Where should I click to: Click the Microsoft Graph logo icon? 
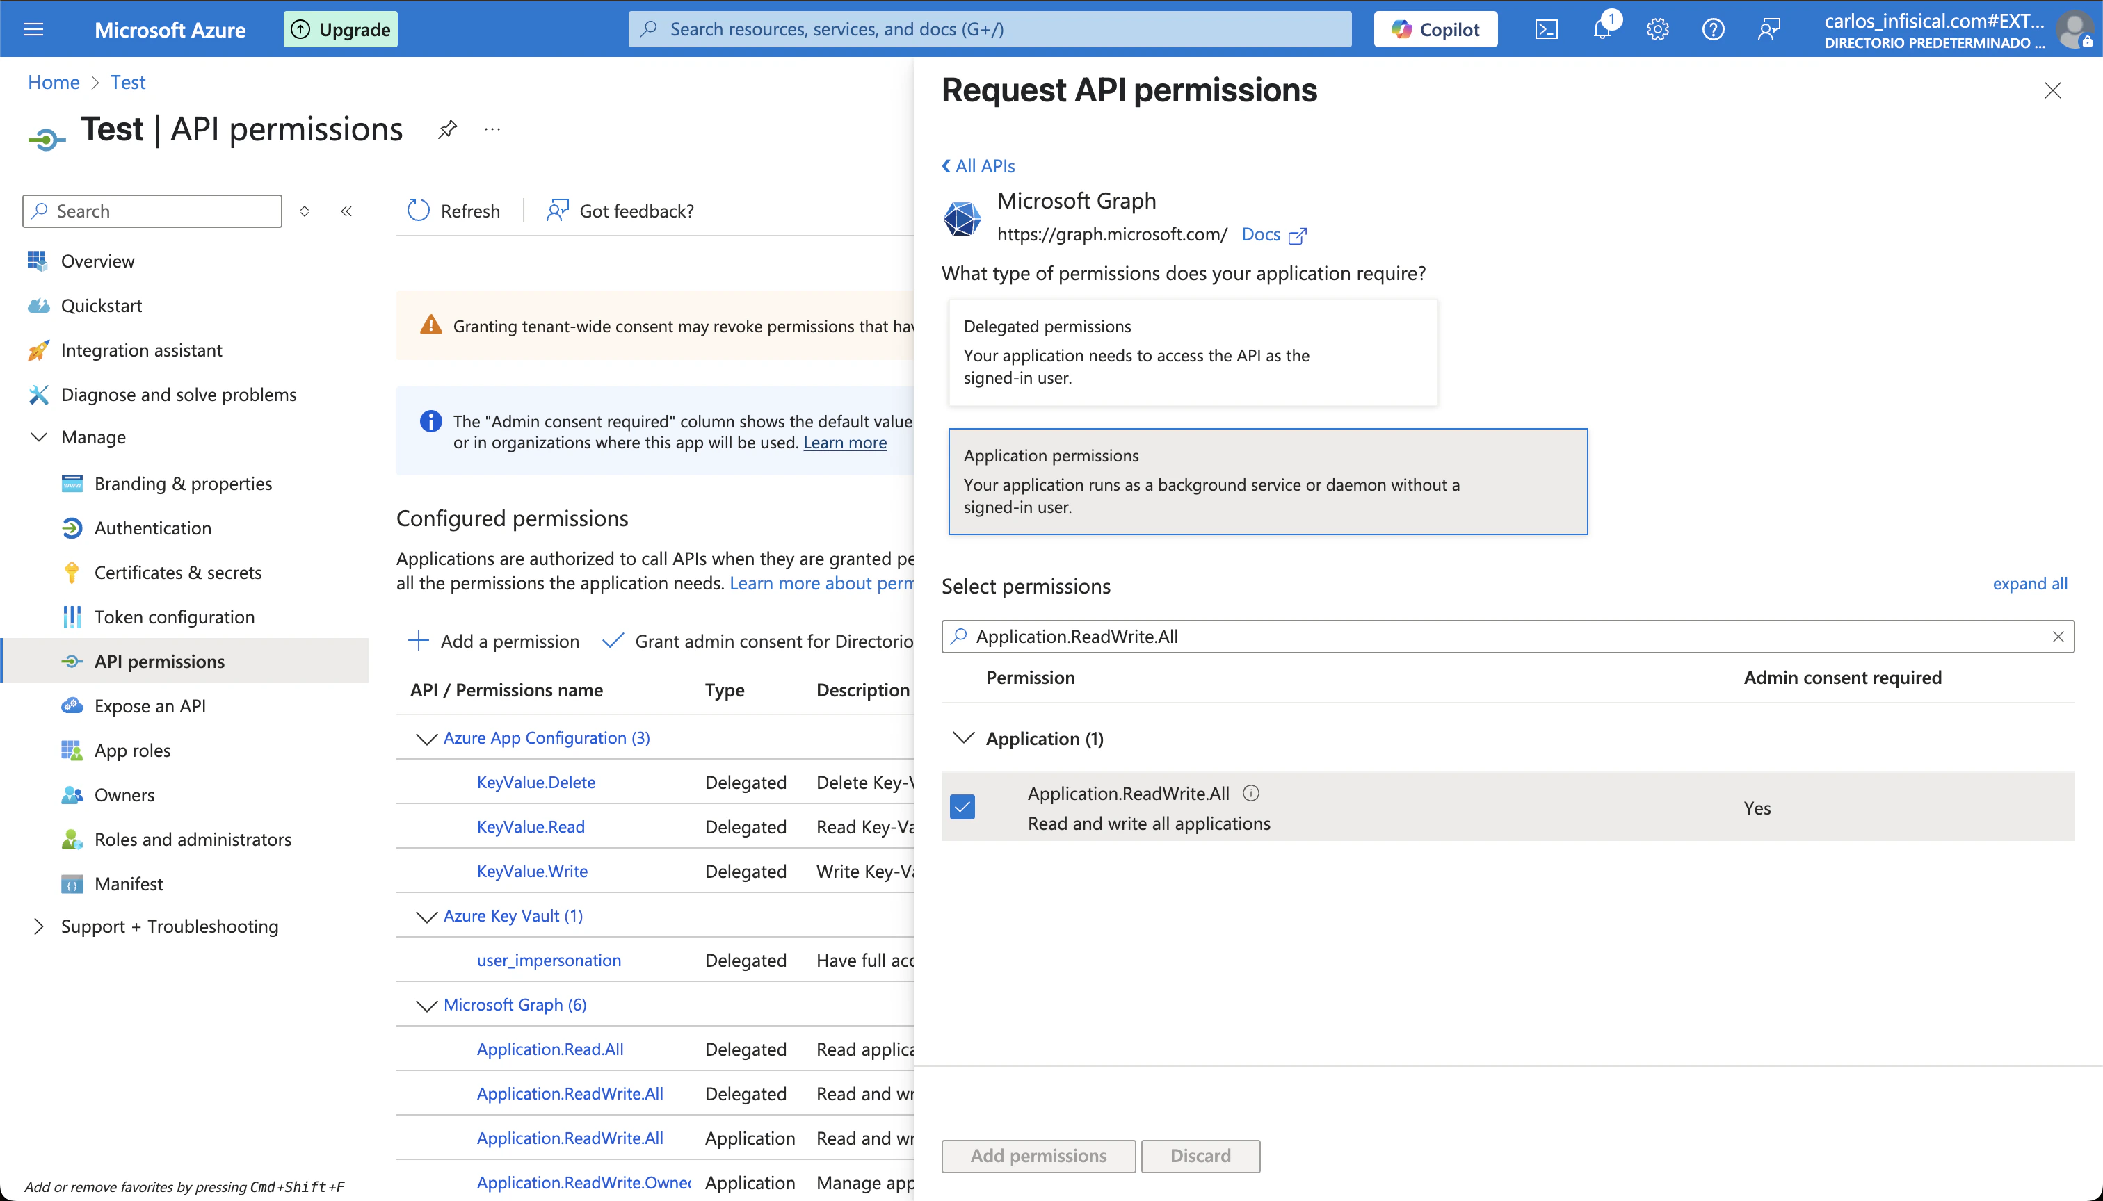[962, 219]
